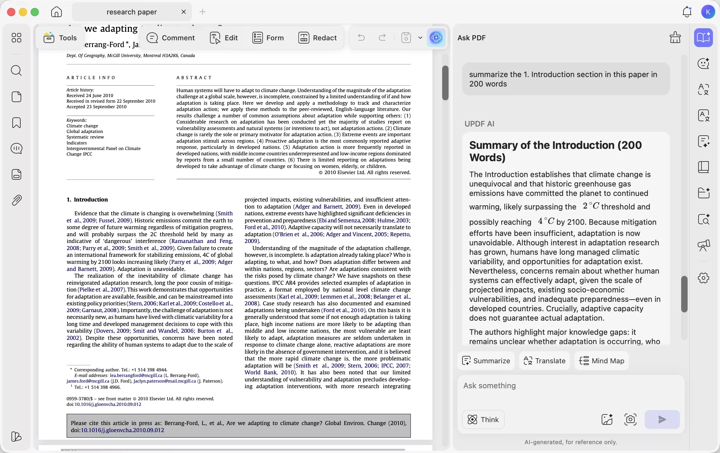Switch to the research paper tab

coord(132,12)
